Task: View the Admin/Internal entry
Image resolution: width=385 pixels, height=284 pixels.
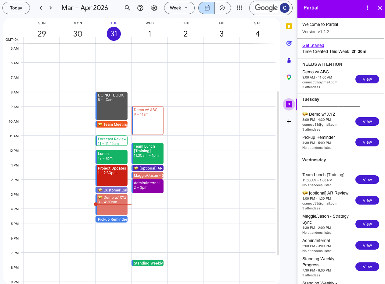Action: [x=367, y=245]
